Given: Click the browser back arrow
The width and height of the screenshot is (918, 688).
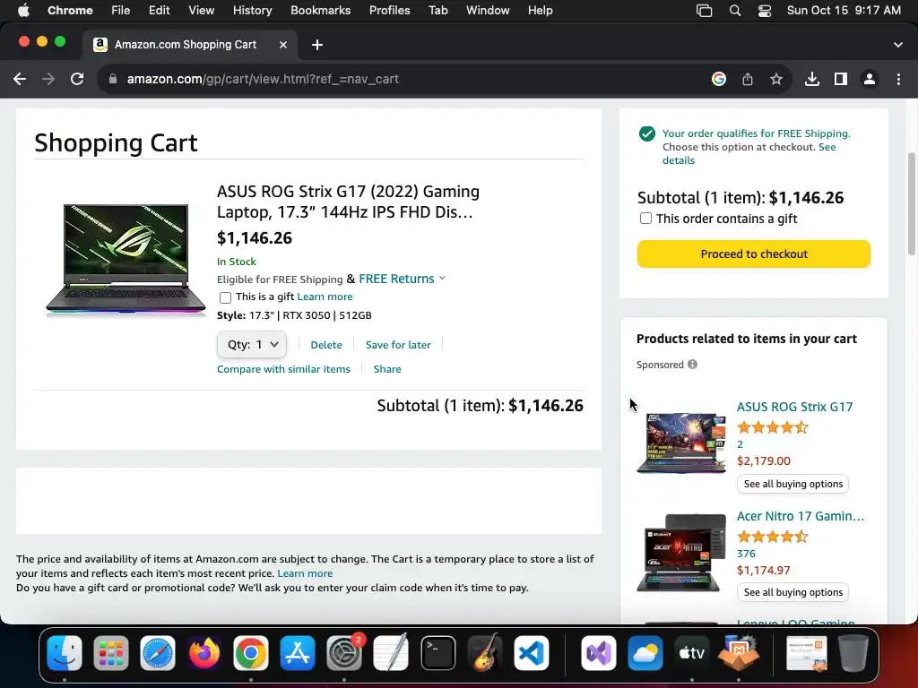Looking at the screenshot, I should [20, 79].
